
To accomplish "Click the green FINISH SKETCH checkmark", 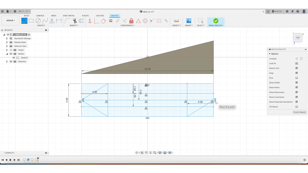I will [x=216, y=21].
